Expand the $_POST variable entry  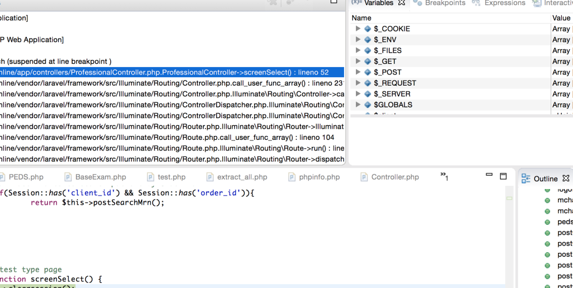(358, 72)
